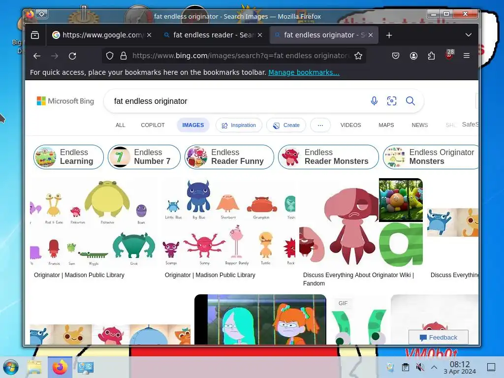Click Discuss Everything About Originator Wiki link
Screen dimensions: 504x378
coord(358,279)
